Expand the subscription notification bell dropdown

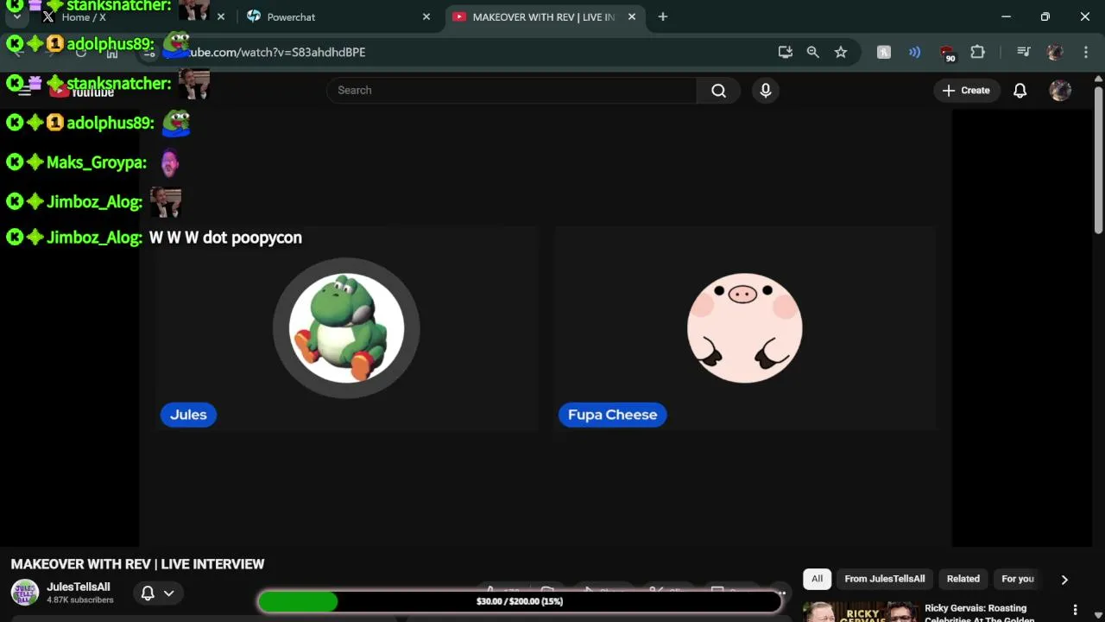pyautogui.click(x=157, y=593)
